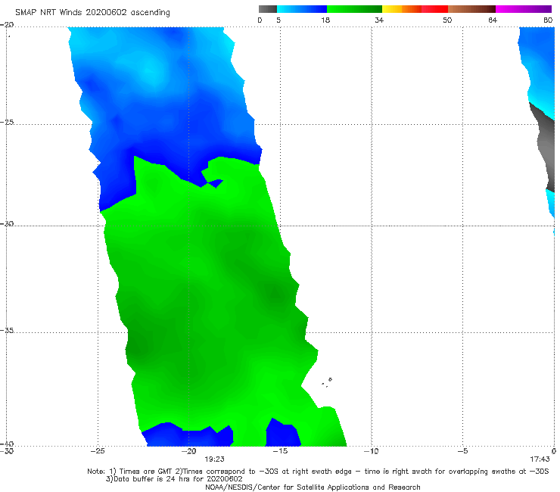560x492 pixels.
Task: Click the '-15' longitude label on bottom axis
Action: (x=280, y=451)
